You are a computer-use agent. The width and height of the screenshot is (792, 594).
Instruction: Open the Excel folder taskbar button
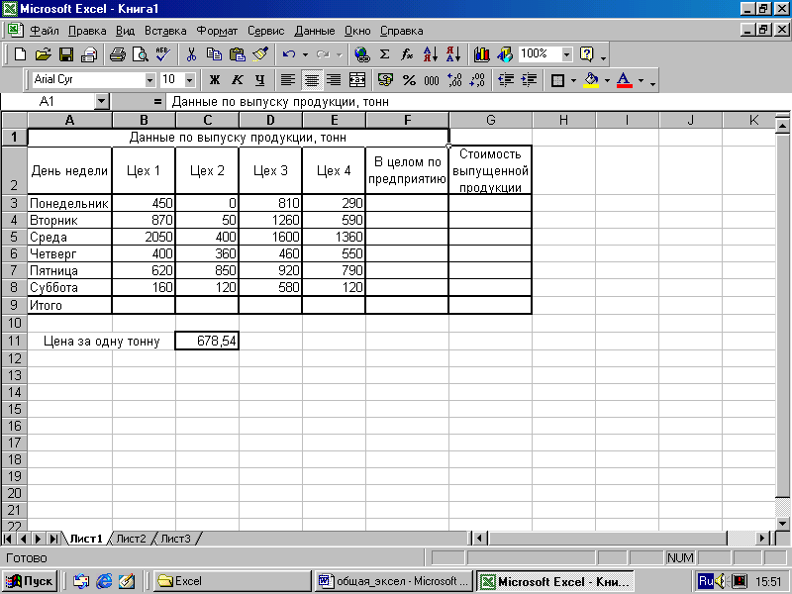[x=233, y=581]
